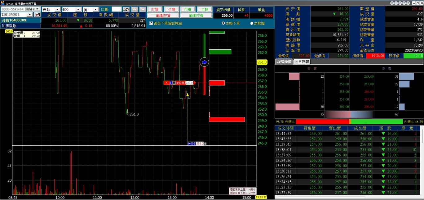
Task: Cancel order p0988 with its X icon
Action: [x=166, y=83]
